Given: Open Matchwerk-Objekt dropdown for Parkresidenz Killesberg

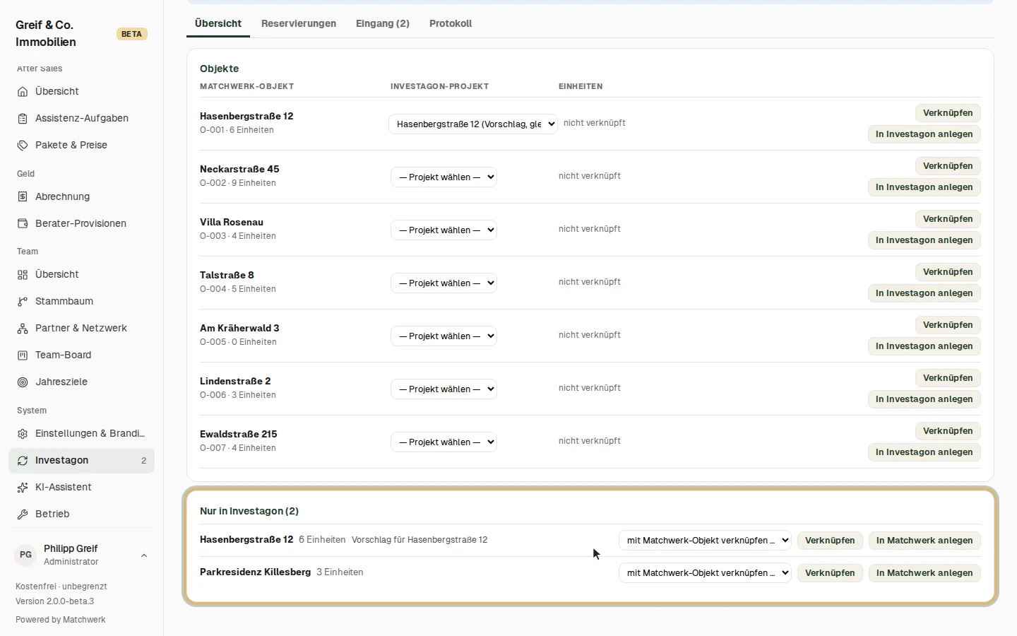Looking at the screenshot, I should tap(705, 572).
